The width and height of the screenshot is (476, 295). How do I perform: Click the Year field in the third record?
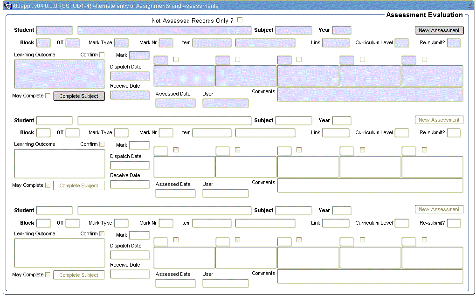tap(342, 210)
